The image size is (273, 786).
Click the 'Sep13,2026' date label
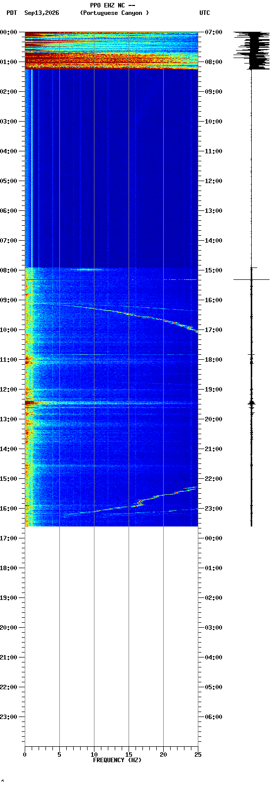42,13
